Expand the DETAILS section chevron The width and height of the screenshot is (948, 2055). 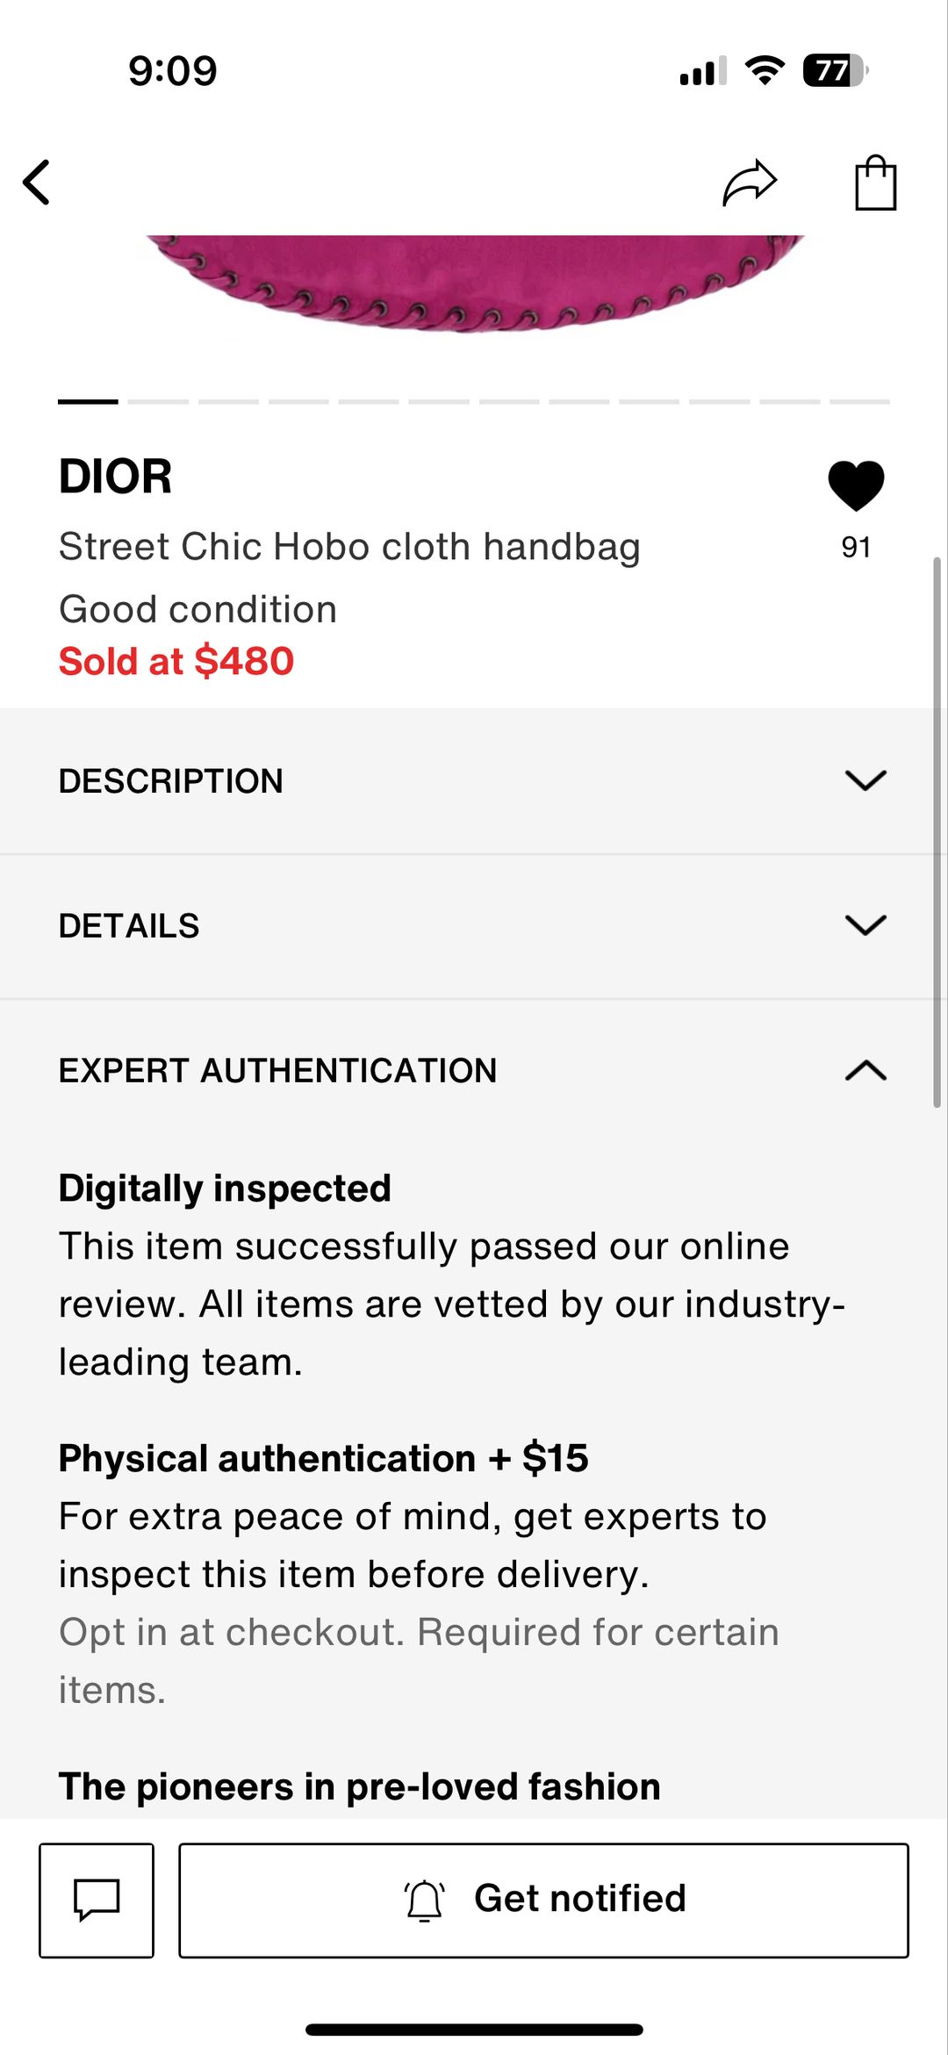click(x=865, y=925)
